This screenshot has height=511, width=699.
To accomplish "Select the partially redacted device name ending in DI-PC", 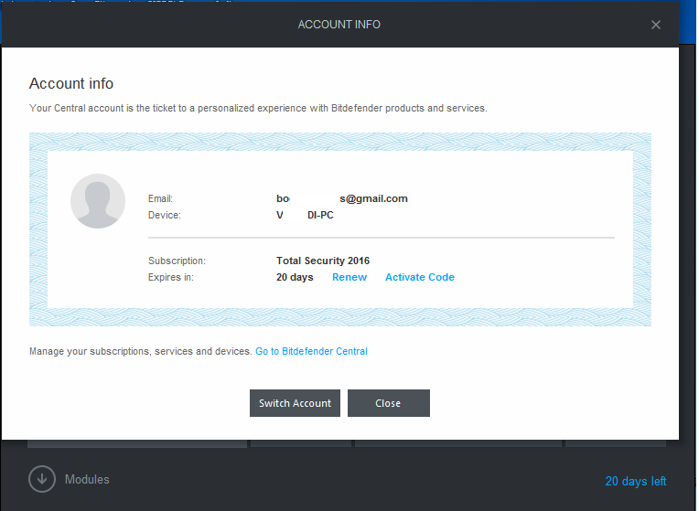I will (x=305, y=215).
